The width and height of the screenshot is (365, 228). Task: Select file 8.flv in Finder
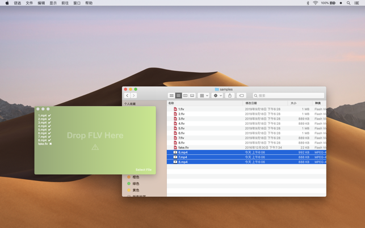(246, 143)
